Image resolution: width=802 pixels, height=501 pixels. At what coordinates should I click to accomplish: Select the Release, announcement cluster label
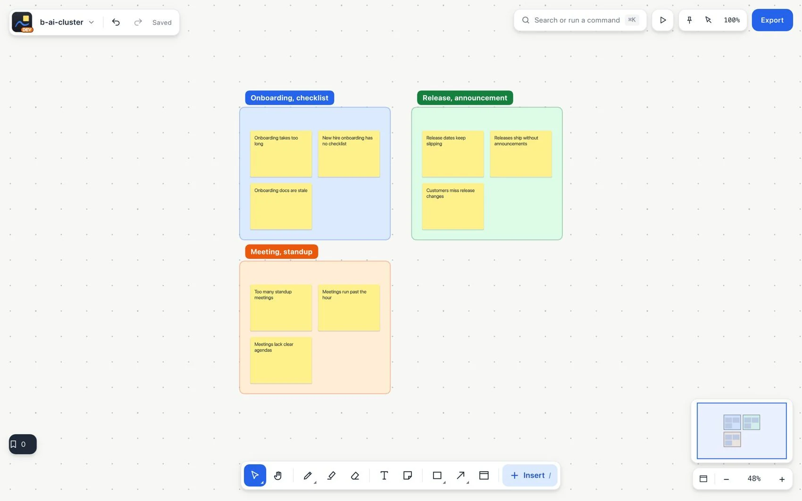[x=465, y=98]
